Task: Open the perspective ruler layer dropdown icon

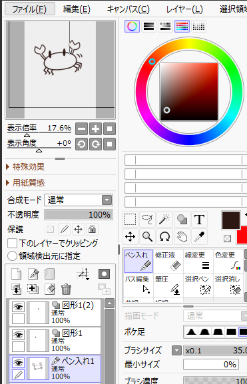Action: point(83,274)
